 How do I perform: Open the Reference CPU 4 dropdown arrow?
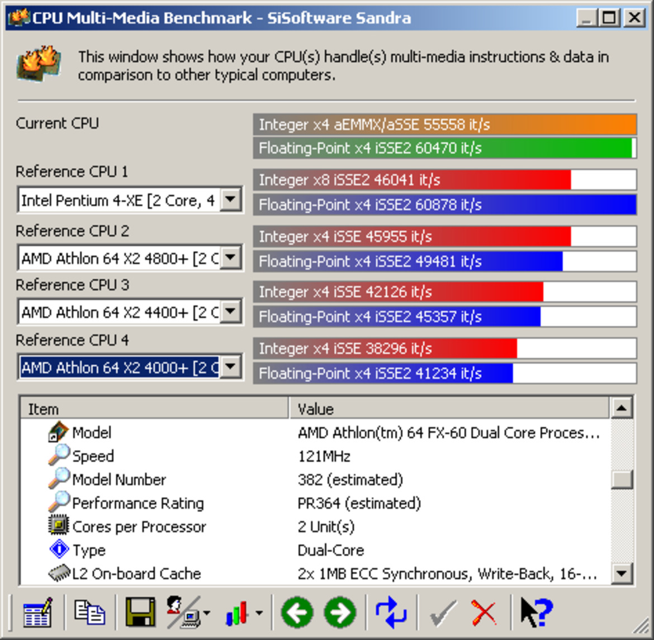click(231, 367)
